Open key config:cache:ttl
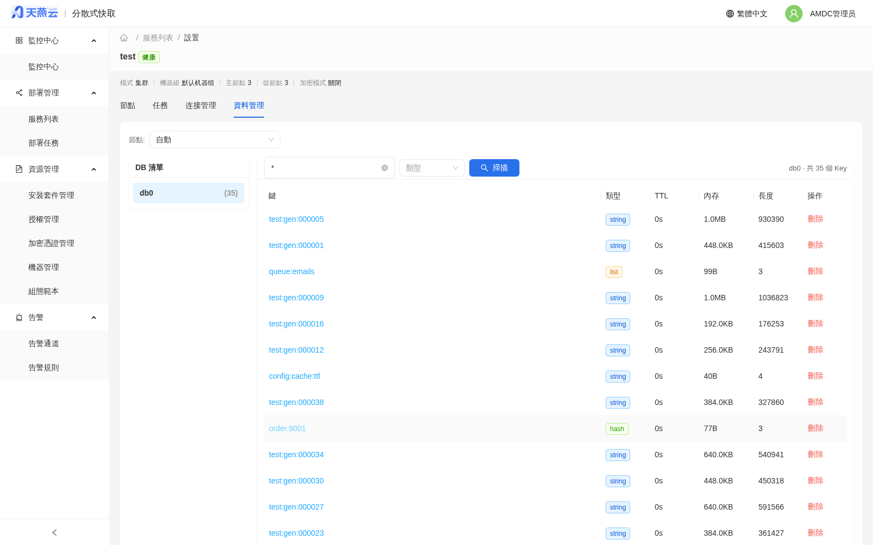This screenshot has height=545, width=873. point(295,376)
